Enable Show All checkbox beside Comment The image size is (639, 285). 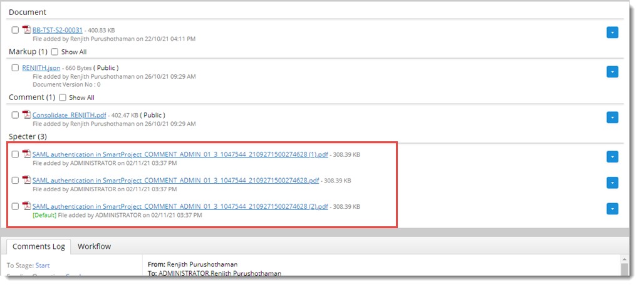tap(62, 97)
